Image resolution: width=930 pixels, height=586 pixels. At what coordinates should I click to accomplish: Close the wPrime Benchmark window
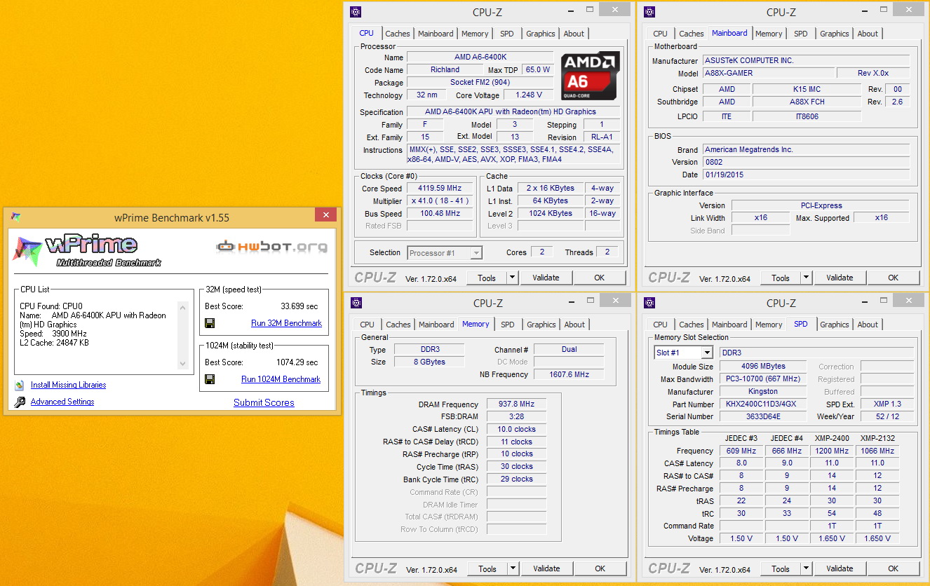coord(325,216)
